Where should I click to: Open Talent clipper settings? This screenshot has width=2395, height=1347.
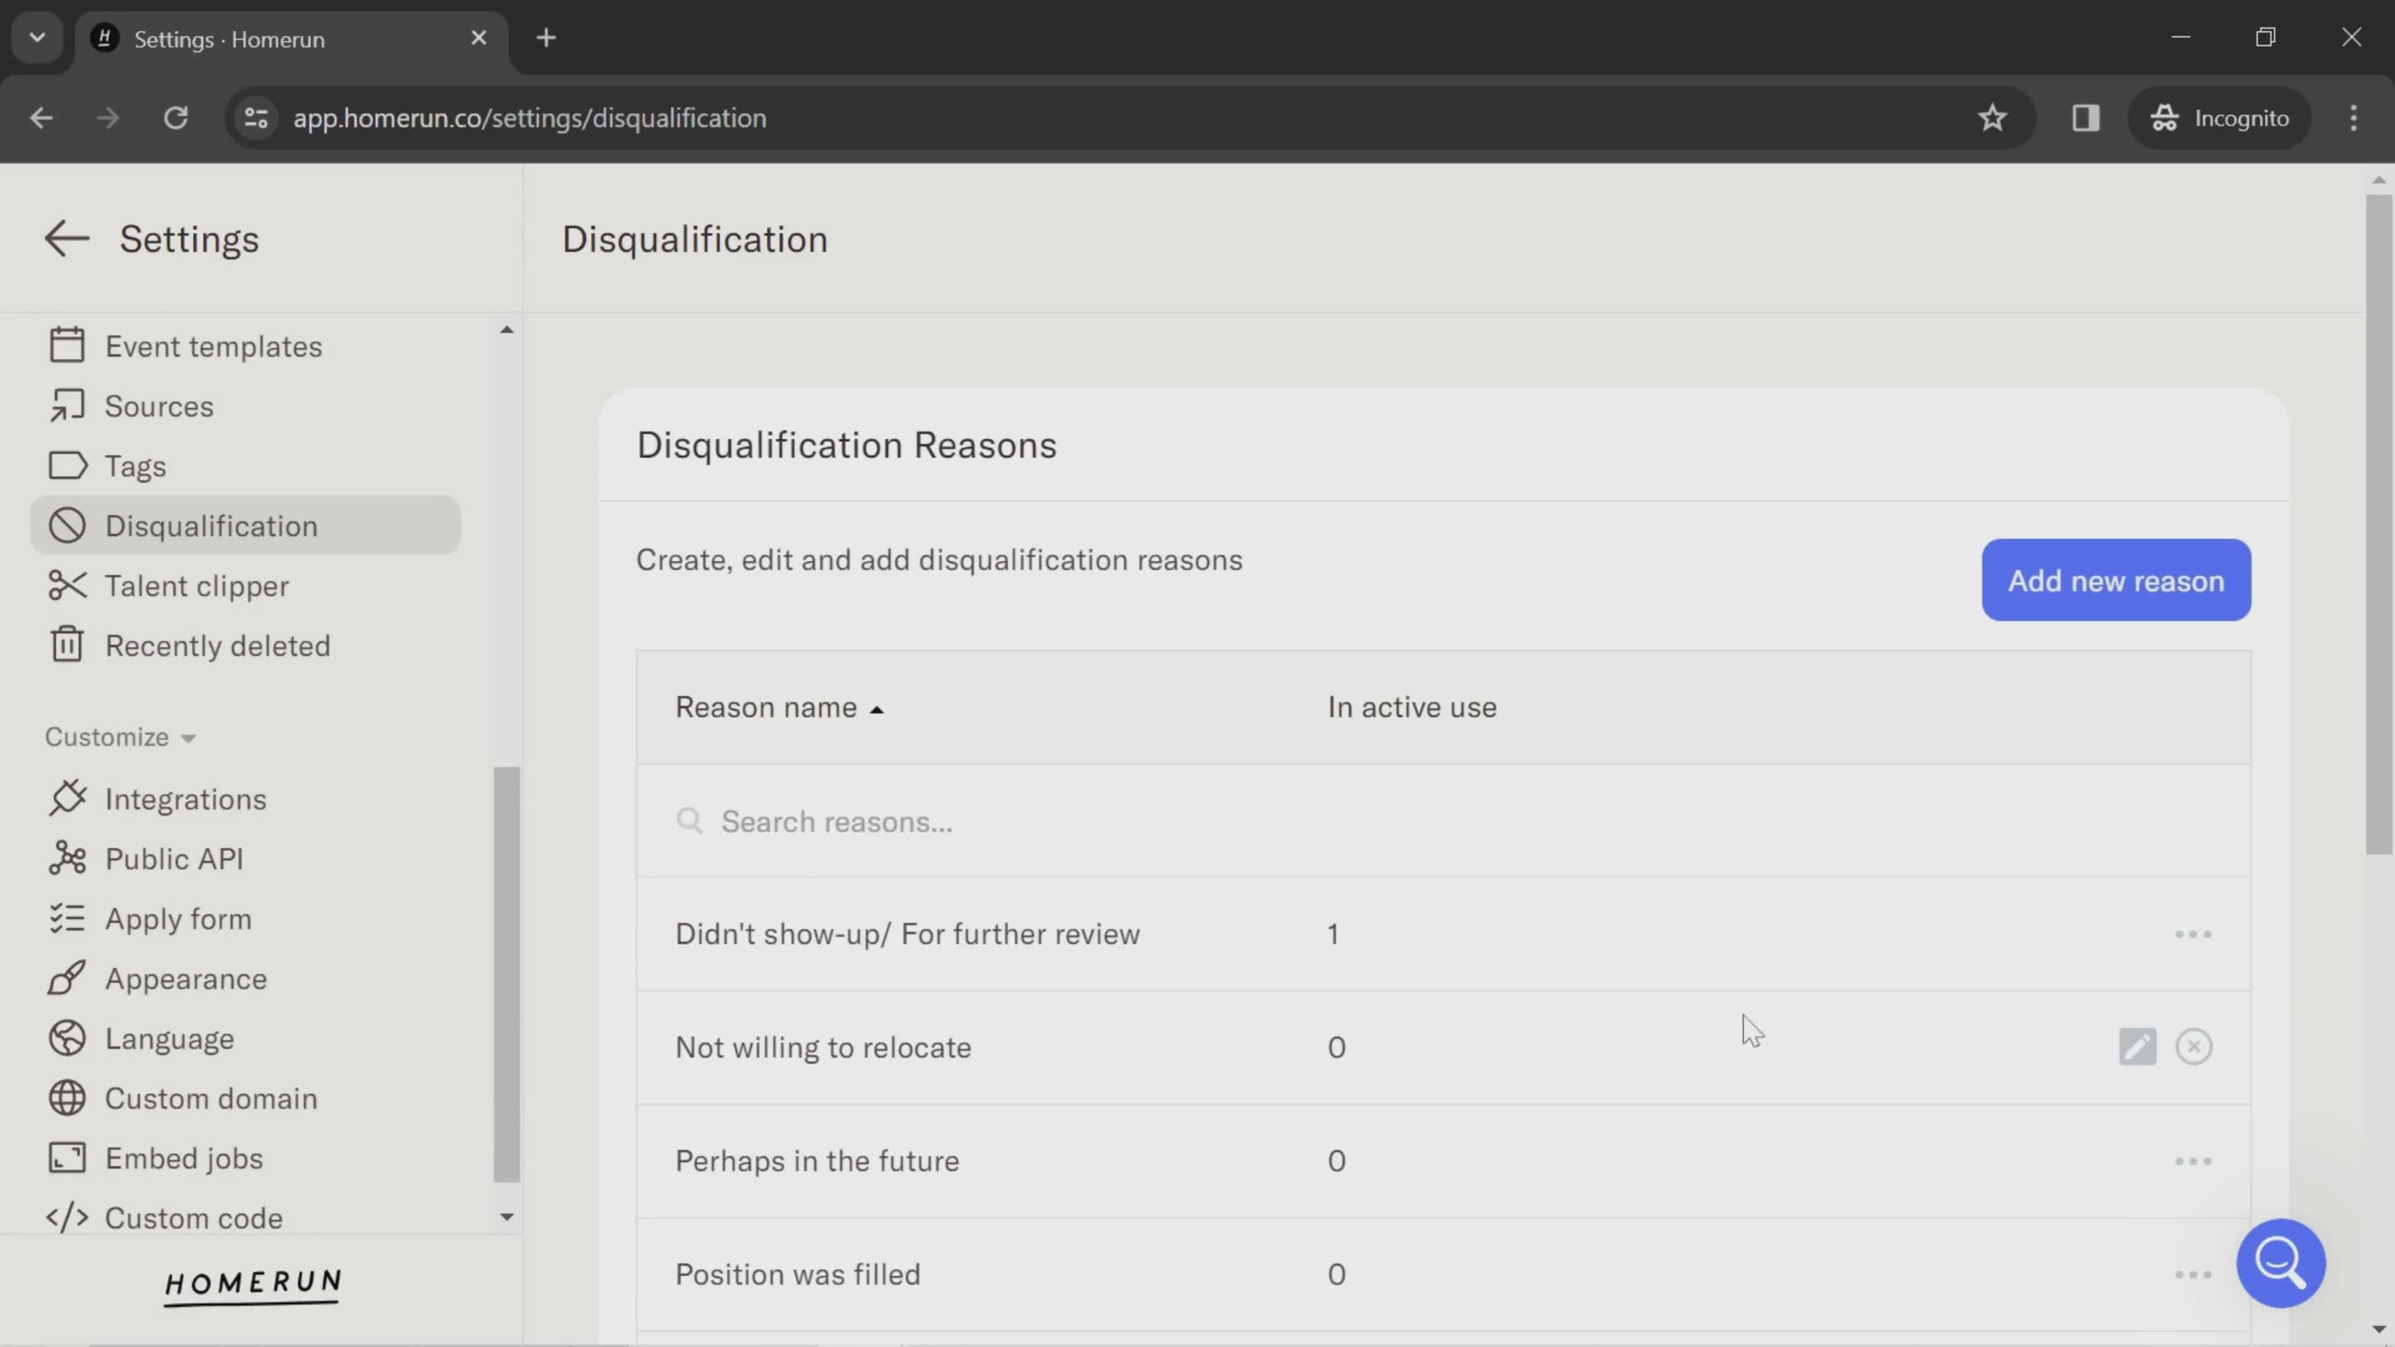[x=197, y=586]
